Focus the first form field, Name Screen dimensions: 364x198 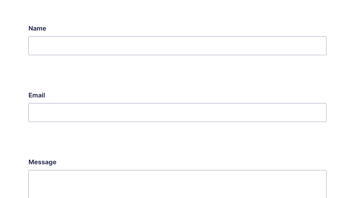[x=177, y=46]
